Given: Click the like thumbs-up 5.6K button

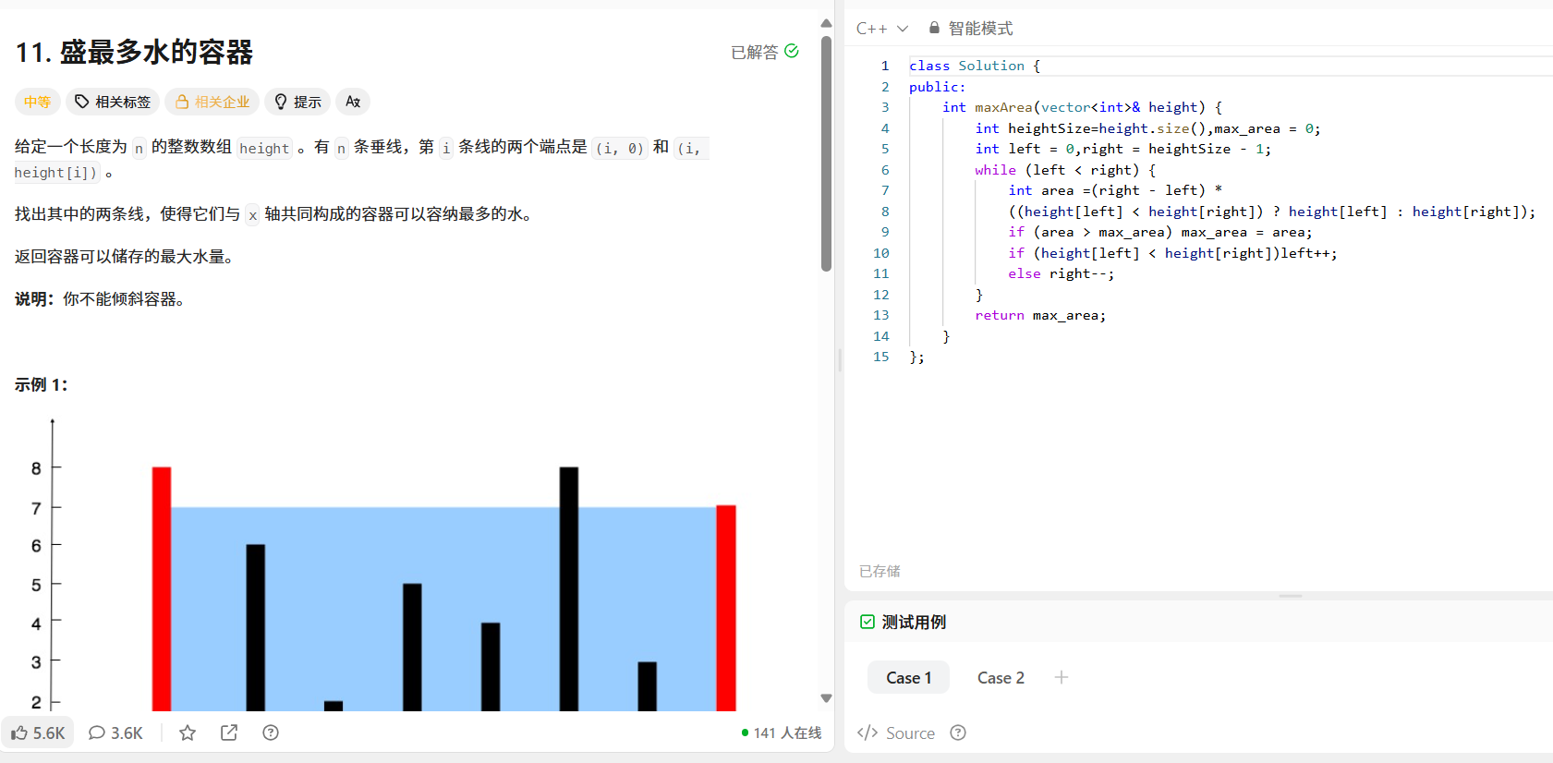Looking at the screenshot, I should tap(38, 733).
